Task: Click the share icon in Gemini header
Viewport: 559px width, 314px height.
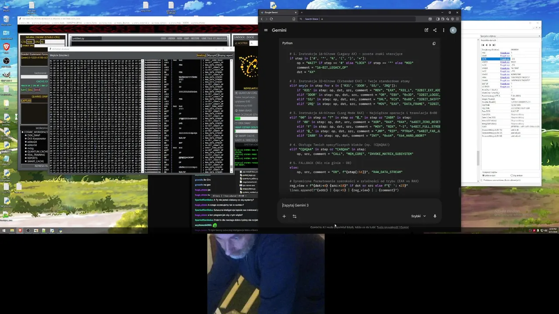Action: point(435,30)
